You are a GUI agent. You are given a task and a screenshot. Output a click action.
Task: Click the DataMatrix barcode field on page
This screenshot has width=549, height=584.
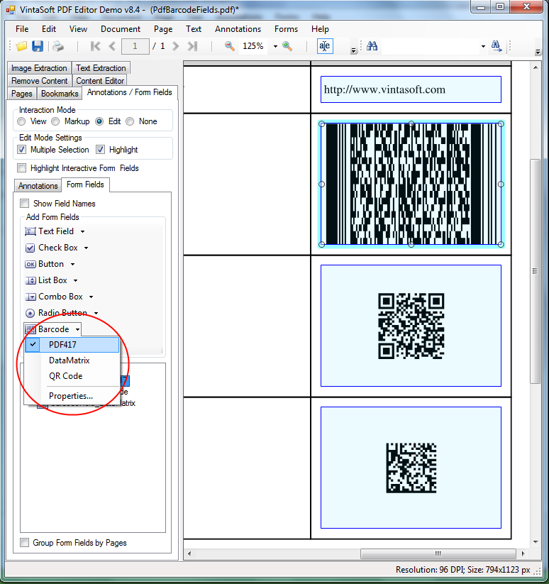coord(411,468)
